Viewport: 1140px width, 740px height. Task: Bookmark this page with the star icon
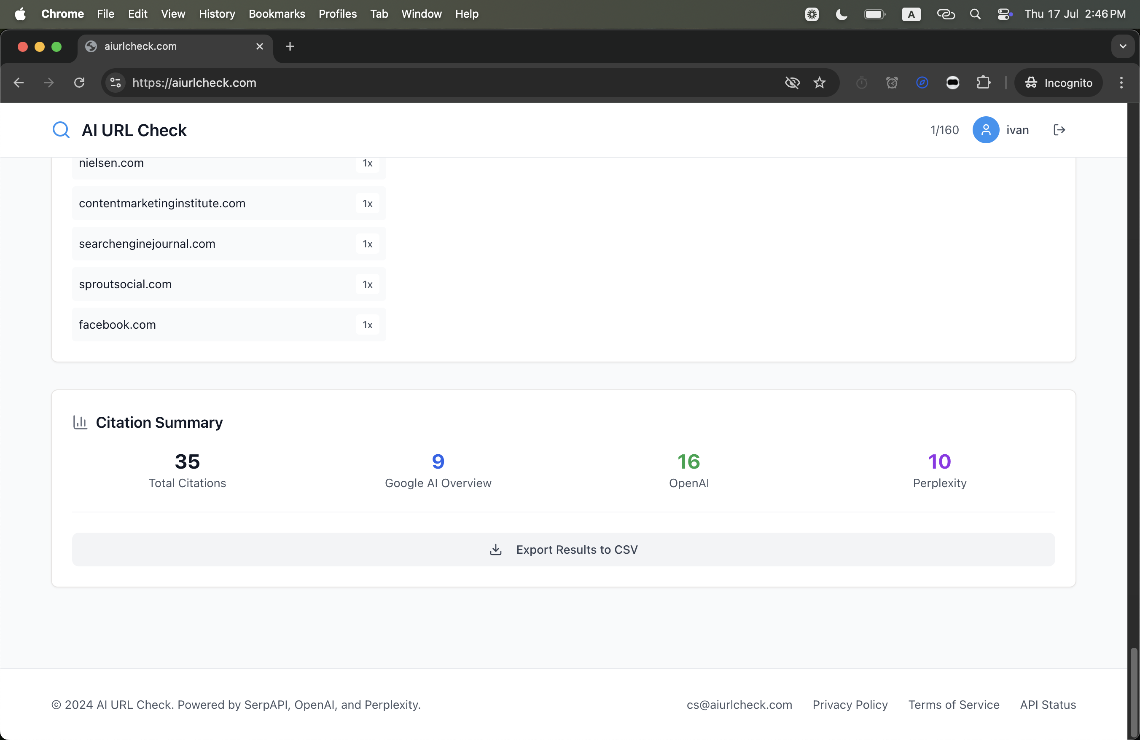tap(820, 83)
